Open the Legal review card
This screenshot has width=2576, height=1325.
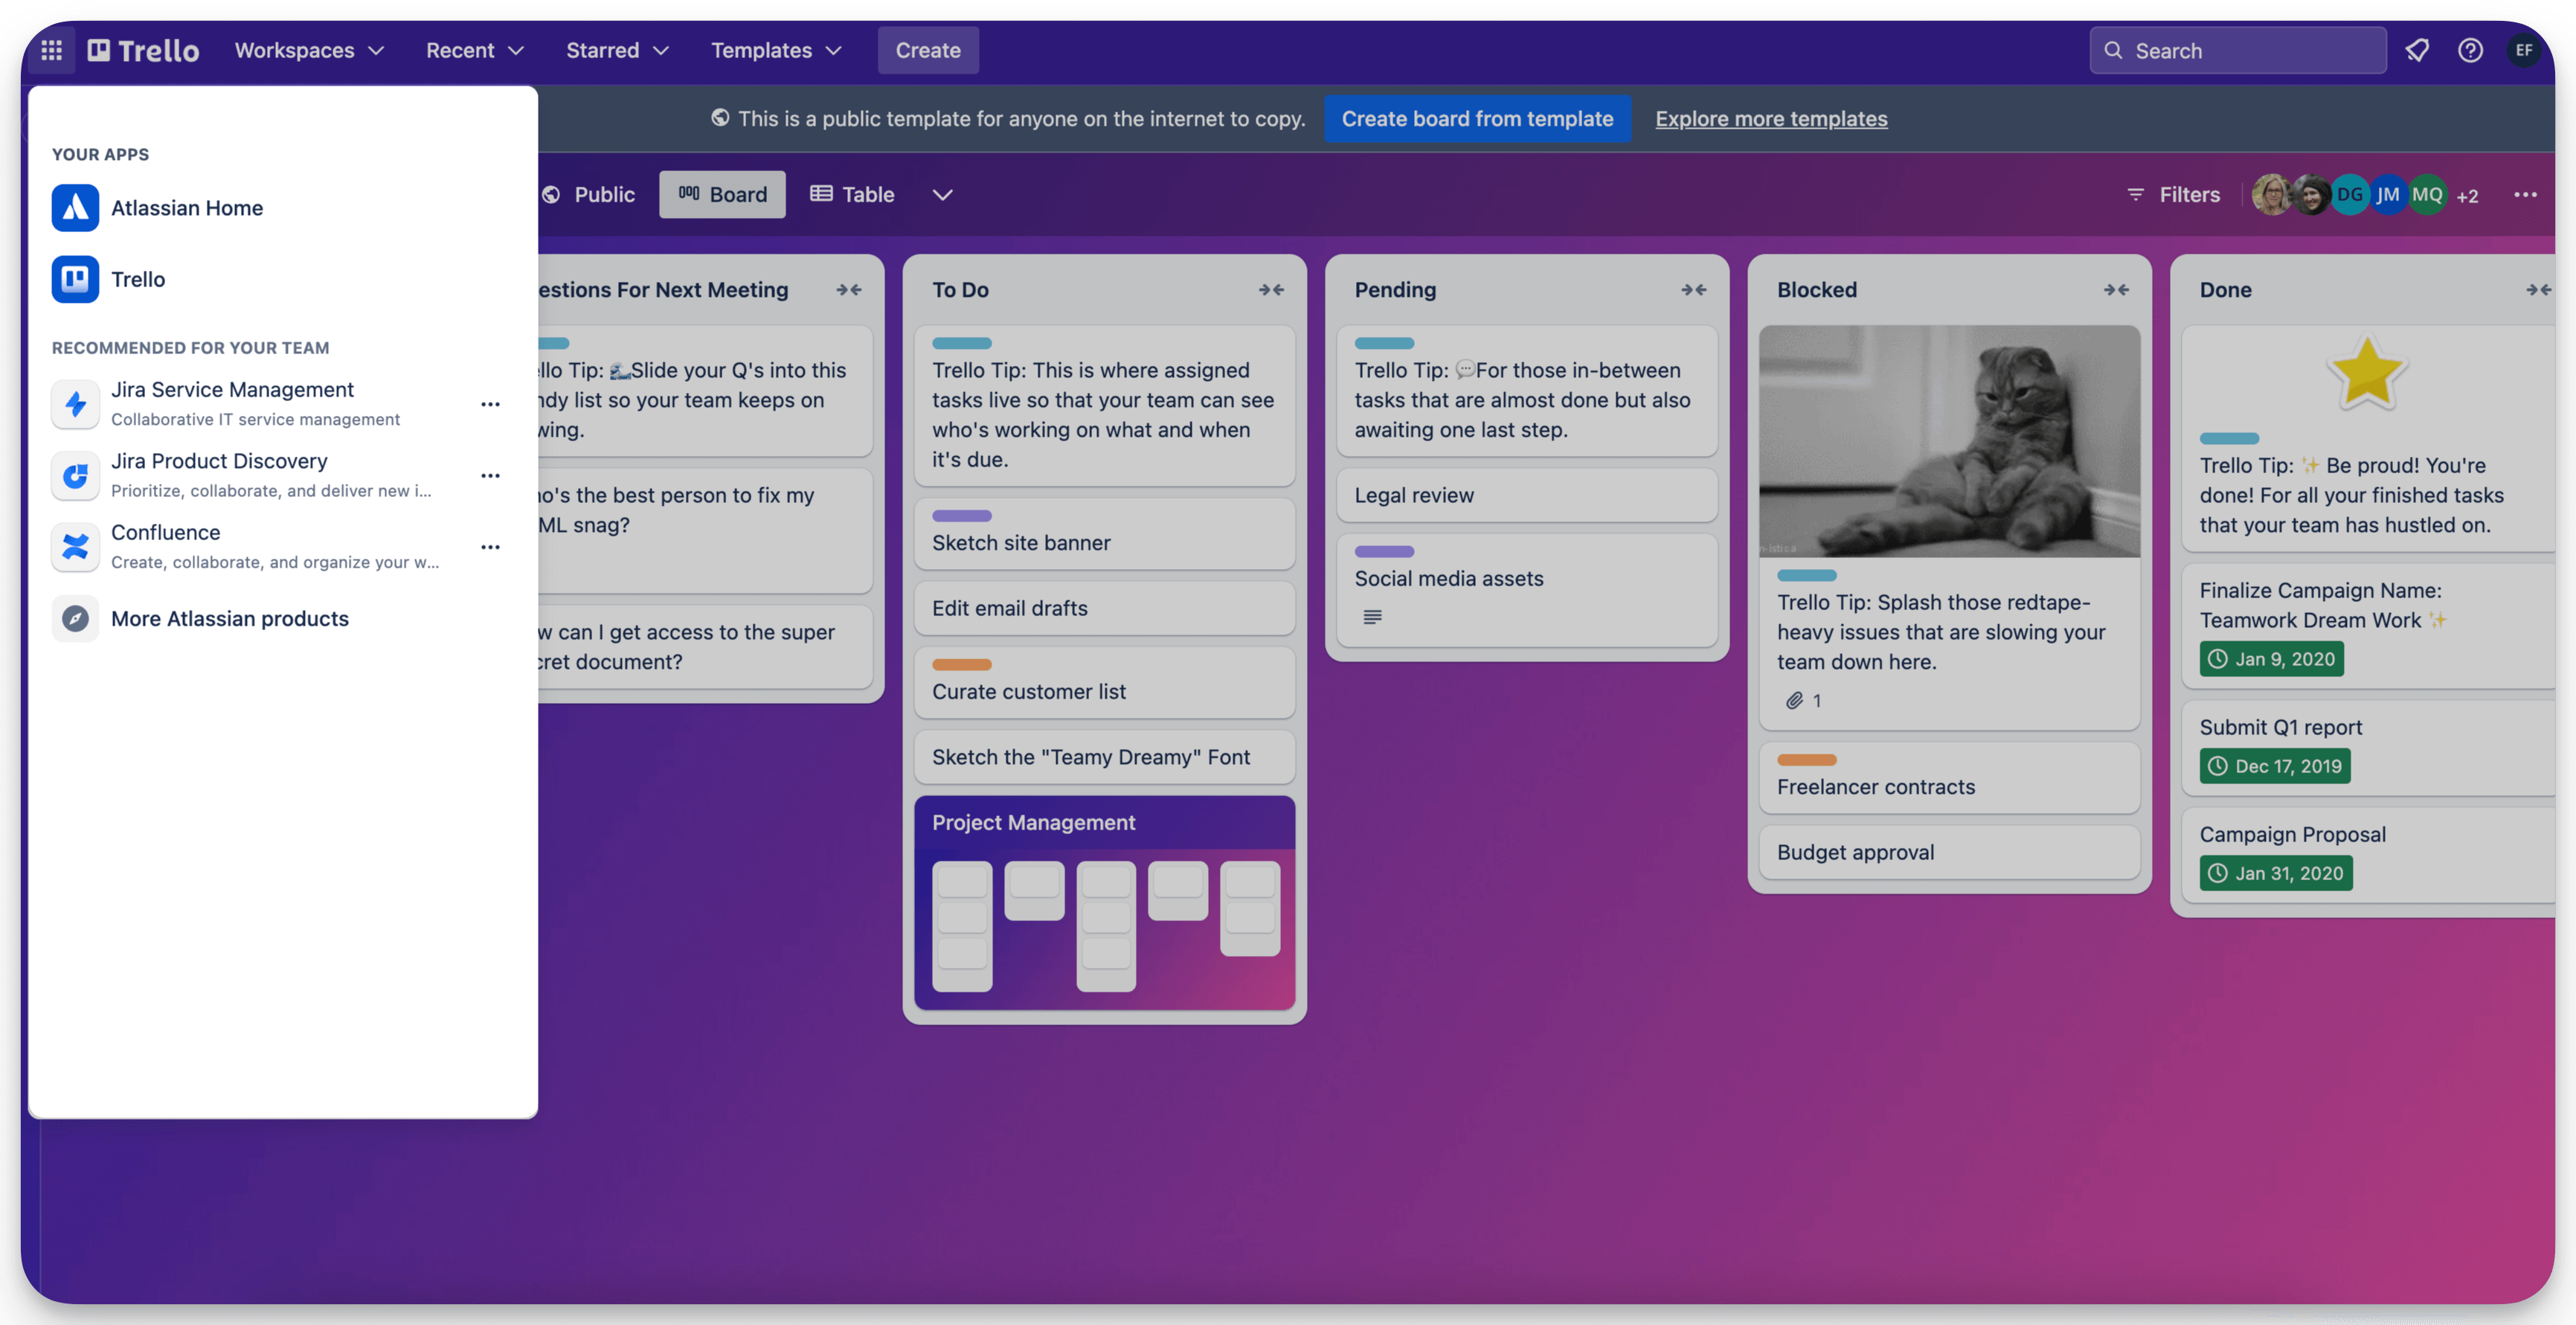pos(1526,495)
